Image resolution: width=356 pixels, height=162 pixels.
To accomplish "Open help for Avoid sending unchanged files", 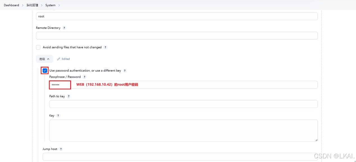I will click(x=106, y=47).
